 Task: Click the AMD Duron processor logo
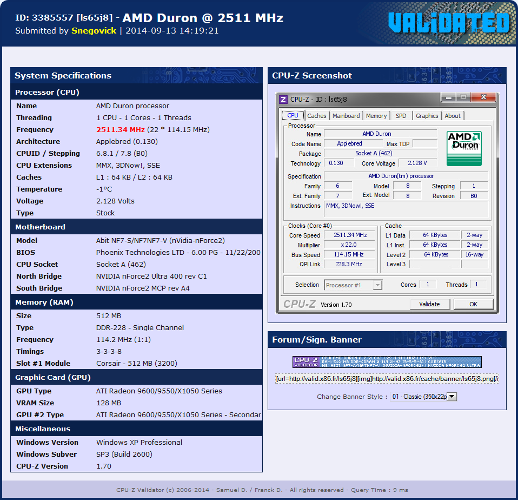click(464, 148)
